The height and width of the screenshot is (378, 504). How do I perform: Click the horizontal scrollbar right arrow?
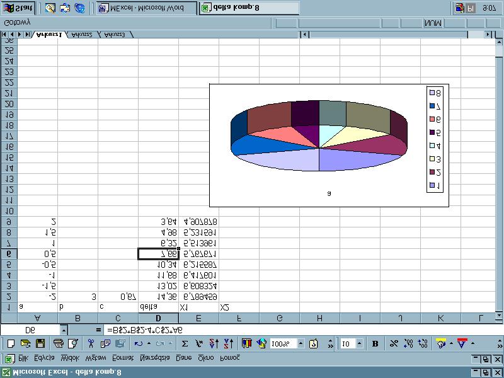(488, 35)
